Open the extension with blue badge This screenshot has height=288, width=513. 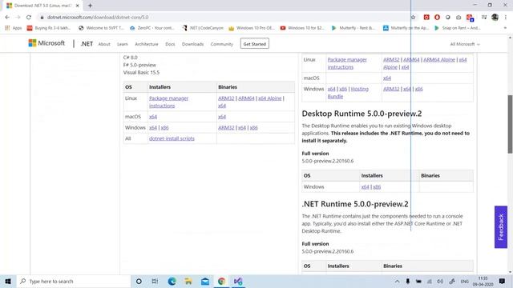tap(470, 18)
